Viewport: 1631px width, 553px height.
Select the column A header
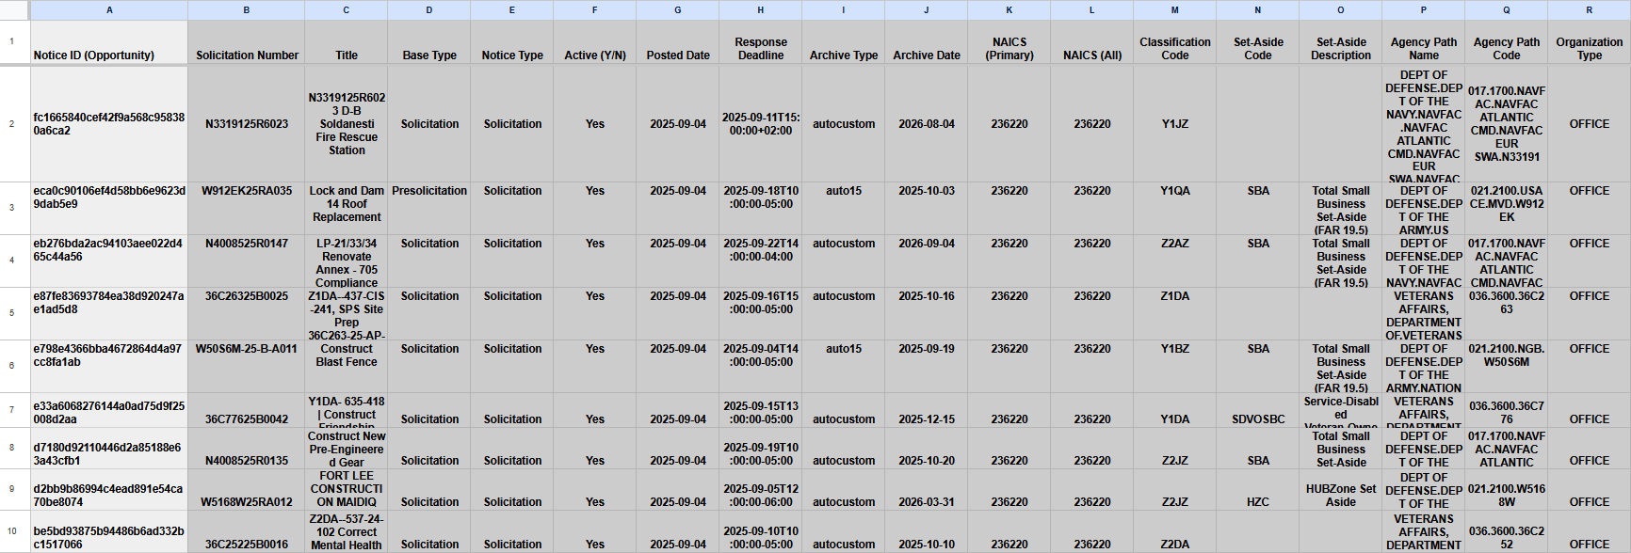tap(109, 10)
